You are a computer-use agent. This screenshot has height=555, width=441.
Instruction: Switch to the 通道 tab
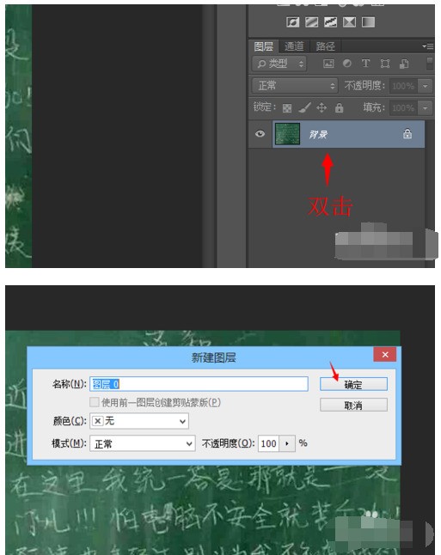(x=294, y=46)
